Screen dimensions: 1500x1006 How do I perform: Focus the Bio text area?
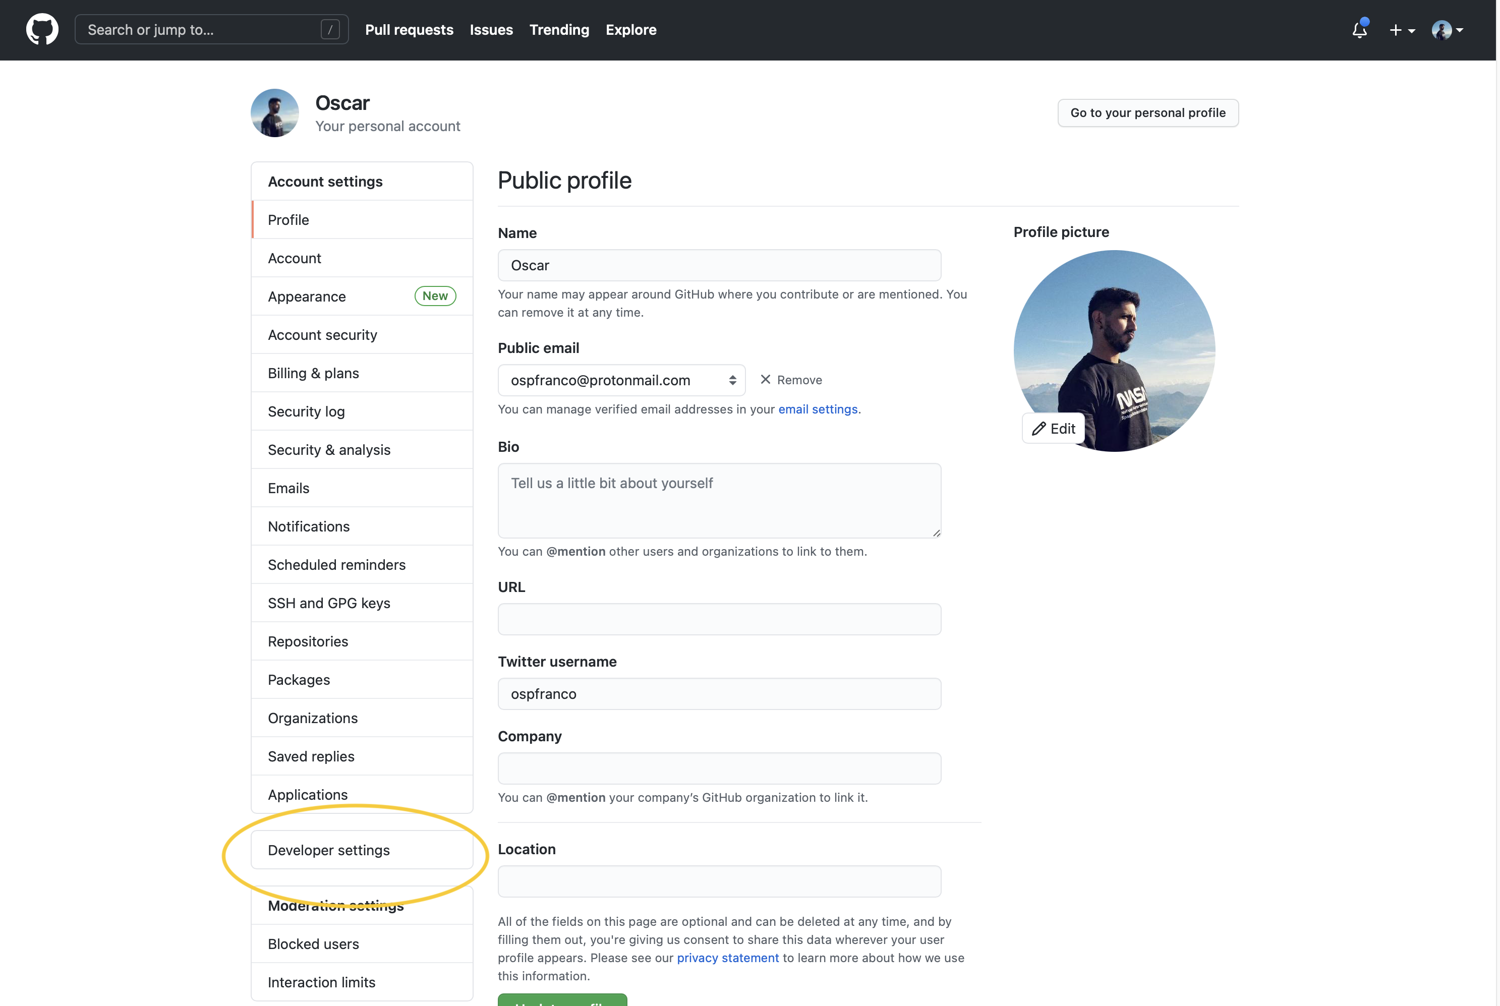click(719, 500)
